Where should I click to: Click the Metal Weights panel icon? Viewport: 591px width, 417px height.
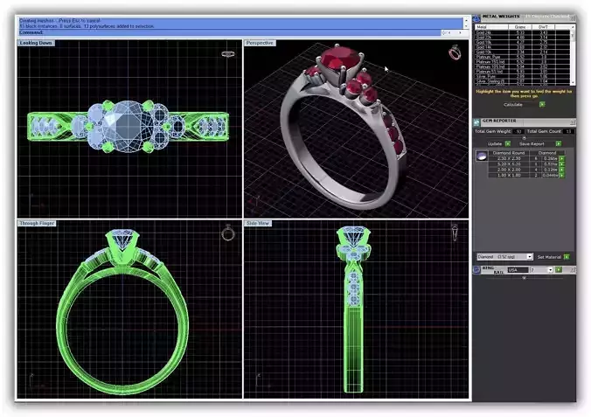pos(476,18)
